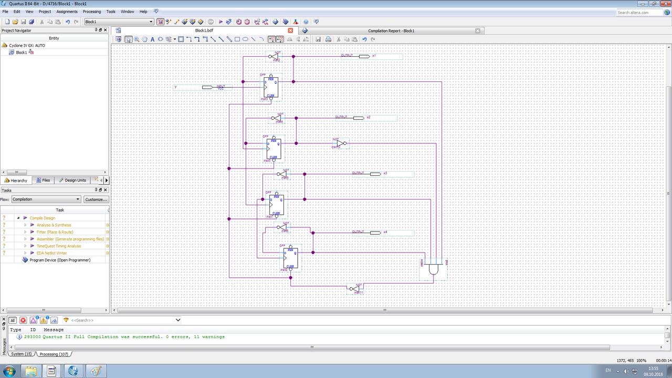Pick the Oval drawing tool

[x=245, y=39]
